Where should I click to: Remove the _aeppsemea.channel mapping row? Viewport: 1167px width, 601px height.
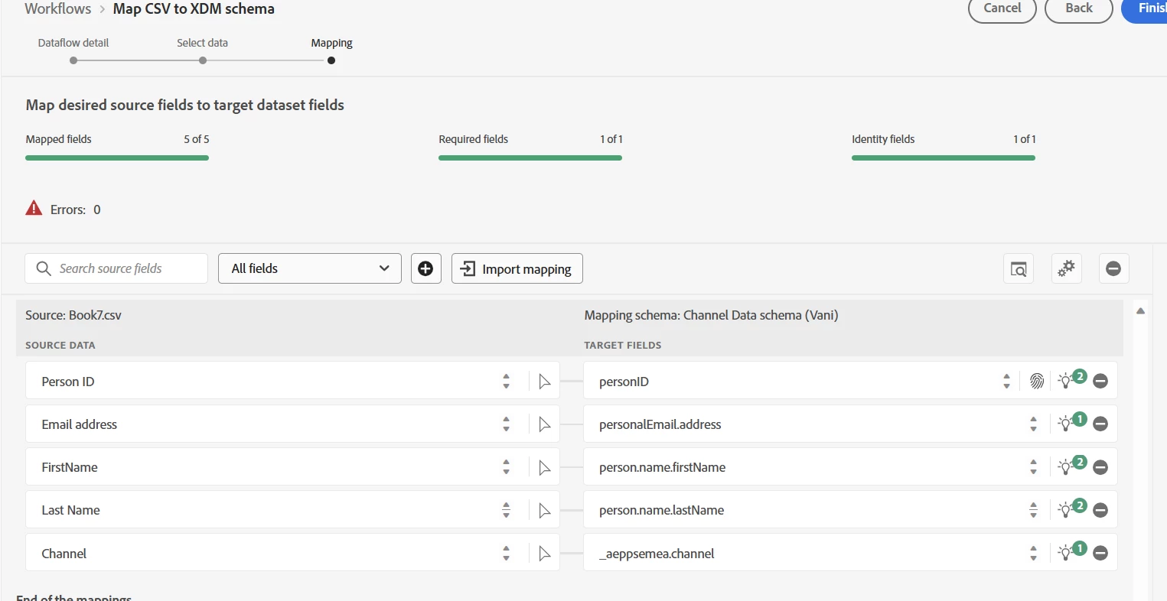(x=1100, y=552)
